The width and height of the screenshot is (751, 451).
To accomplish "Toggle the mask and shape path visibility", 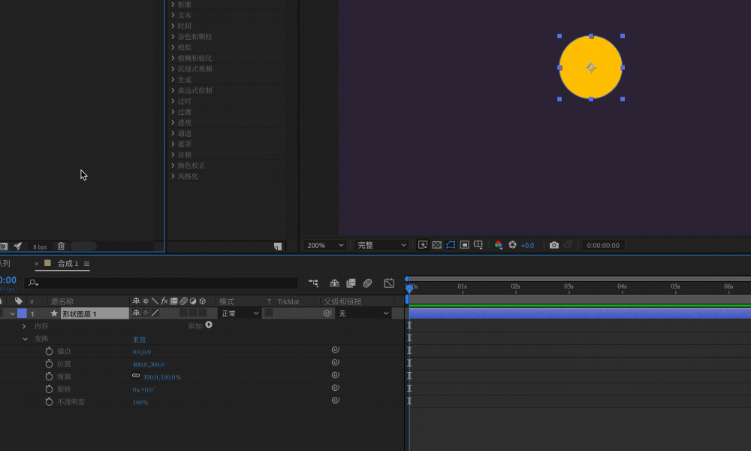I will pyautogui.click(x=451, y=245).
